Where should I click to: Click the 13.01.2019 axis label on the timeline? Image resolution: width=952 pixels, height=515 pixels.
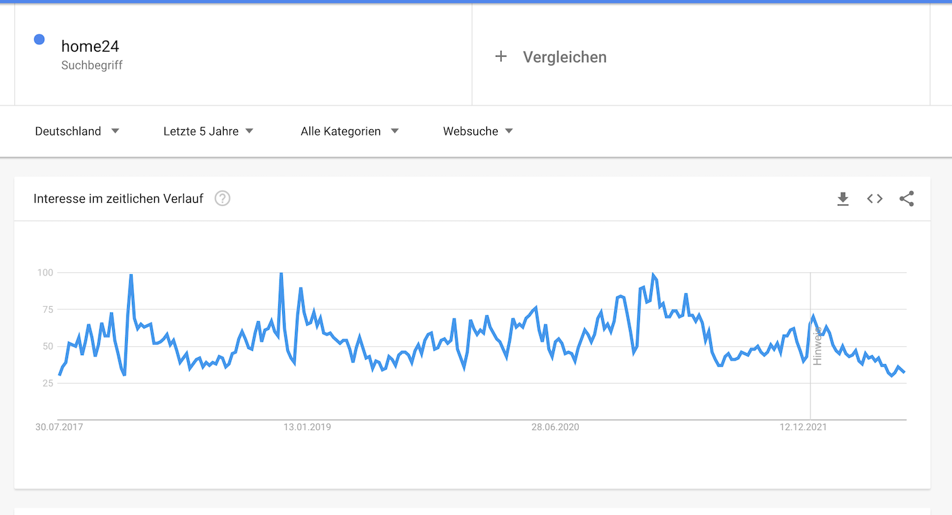pos(306,427)
